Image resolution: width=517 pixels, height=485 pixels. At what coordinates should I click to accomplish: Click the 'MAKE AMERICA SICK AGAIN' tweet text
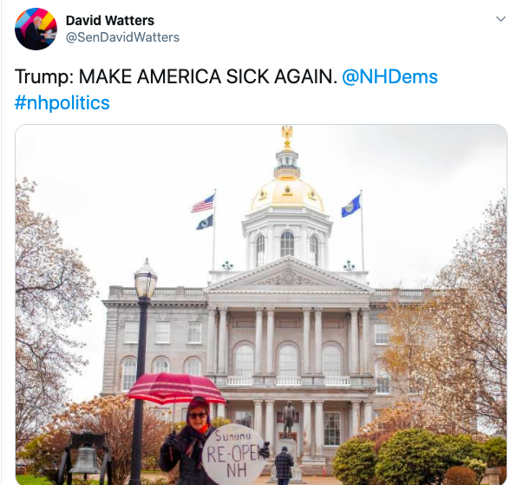point(208,76)
